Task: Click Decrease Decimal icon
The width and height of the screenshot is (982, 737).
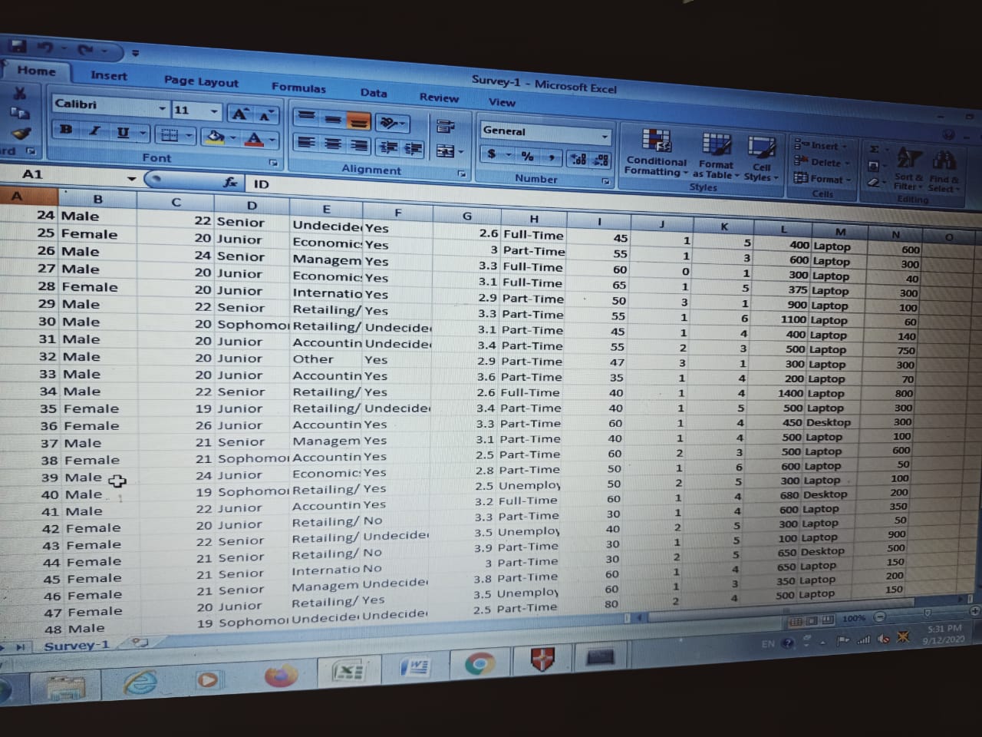Action: [x=601, y=160]
